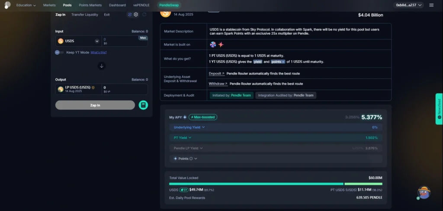The height and width of the screenshot is (211, 443).
Task: Click the Output amount field showing 0
Action: pyautogui.click(x=125, y=89)
